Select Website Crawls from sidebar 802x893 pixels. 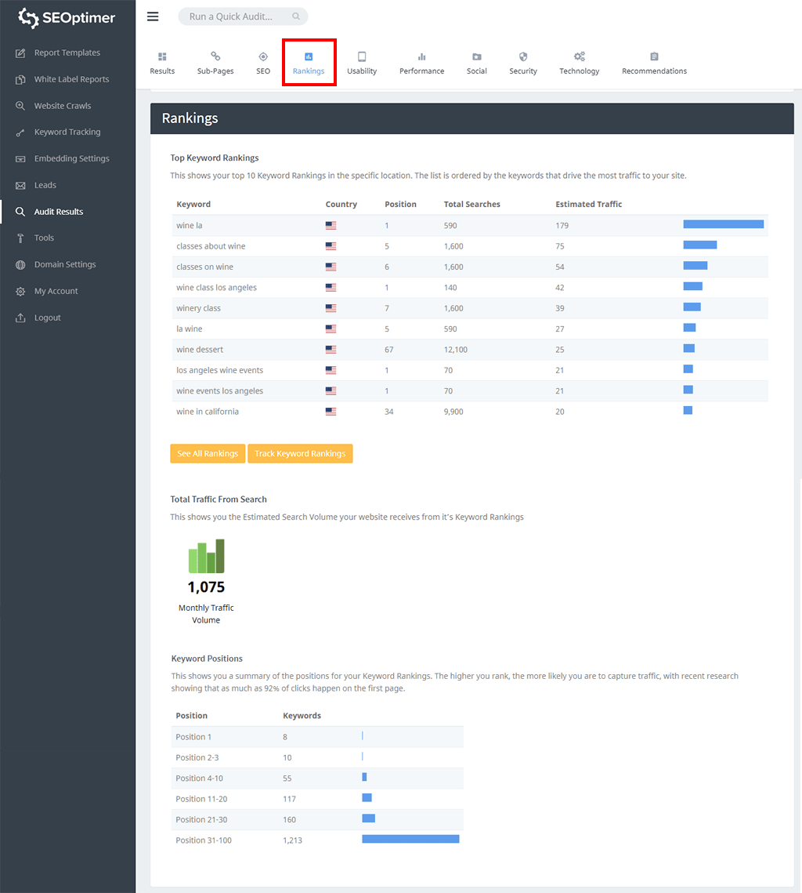63,106
